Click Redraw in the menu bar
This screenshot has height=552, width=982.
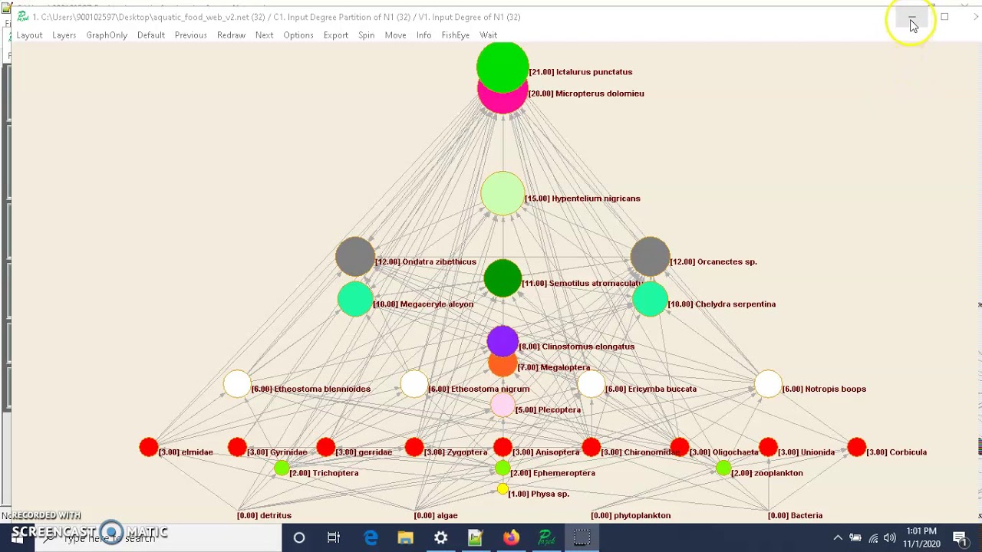231,35
